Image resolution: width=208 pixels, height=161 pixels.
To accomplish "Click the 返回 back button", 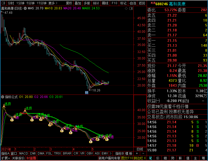I will (x=142, y=3).
